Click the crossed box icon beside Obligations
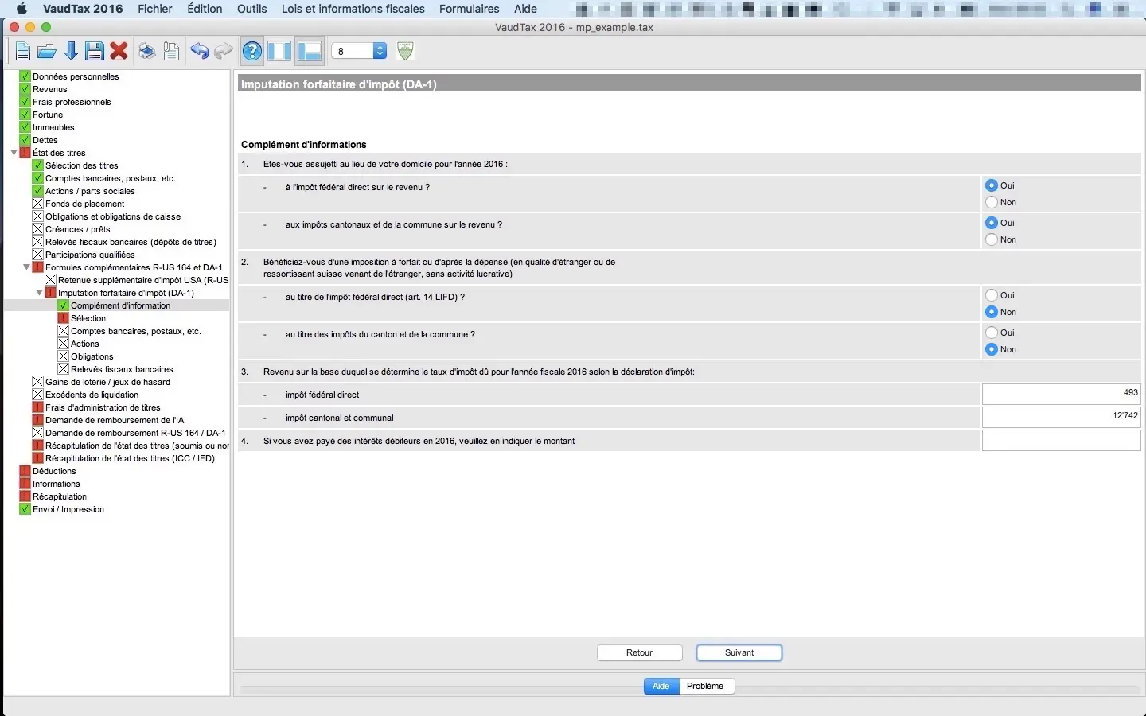Viewport: 1146px width, 716px height. pyautogui.click(x=63, y=356)
